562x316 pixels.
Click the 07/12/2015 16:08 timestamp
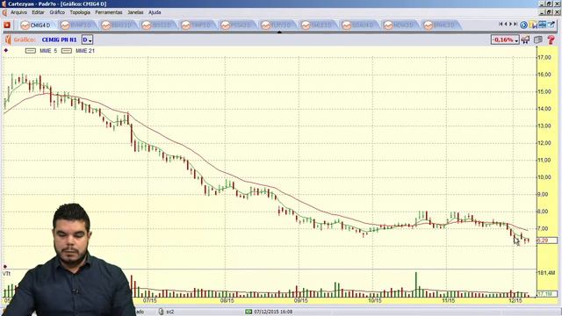273,312
